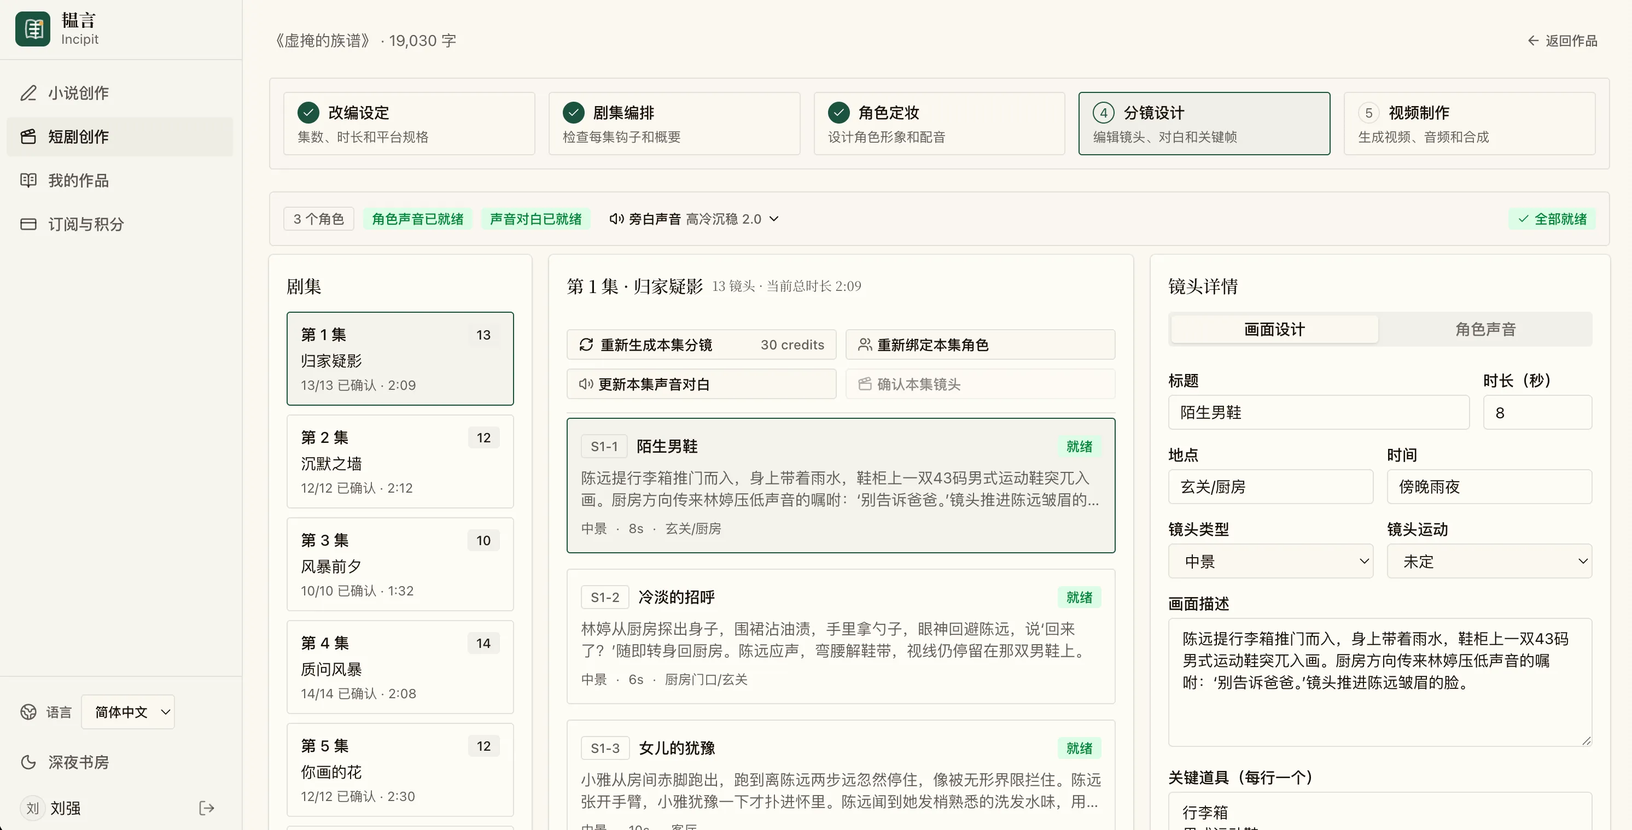The image size is (1632, 830).
Task: Open the 旁白声音 高冷沉稳 2.0 dropdown
Action: (x=693, y=219)
